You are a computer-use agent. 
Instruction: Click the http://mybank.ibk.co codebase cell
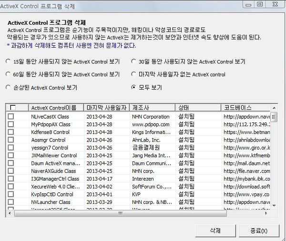[247, 179]
